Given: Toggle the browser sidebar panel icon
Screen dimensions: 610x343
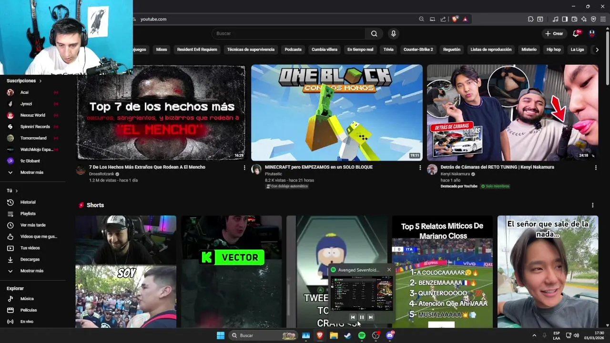Looking at the screenshot, I should tap(565, 19).
